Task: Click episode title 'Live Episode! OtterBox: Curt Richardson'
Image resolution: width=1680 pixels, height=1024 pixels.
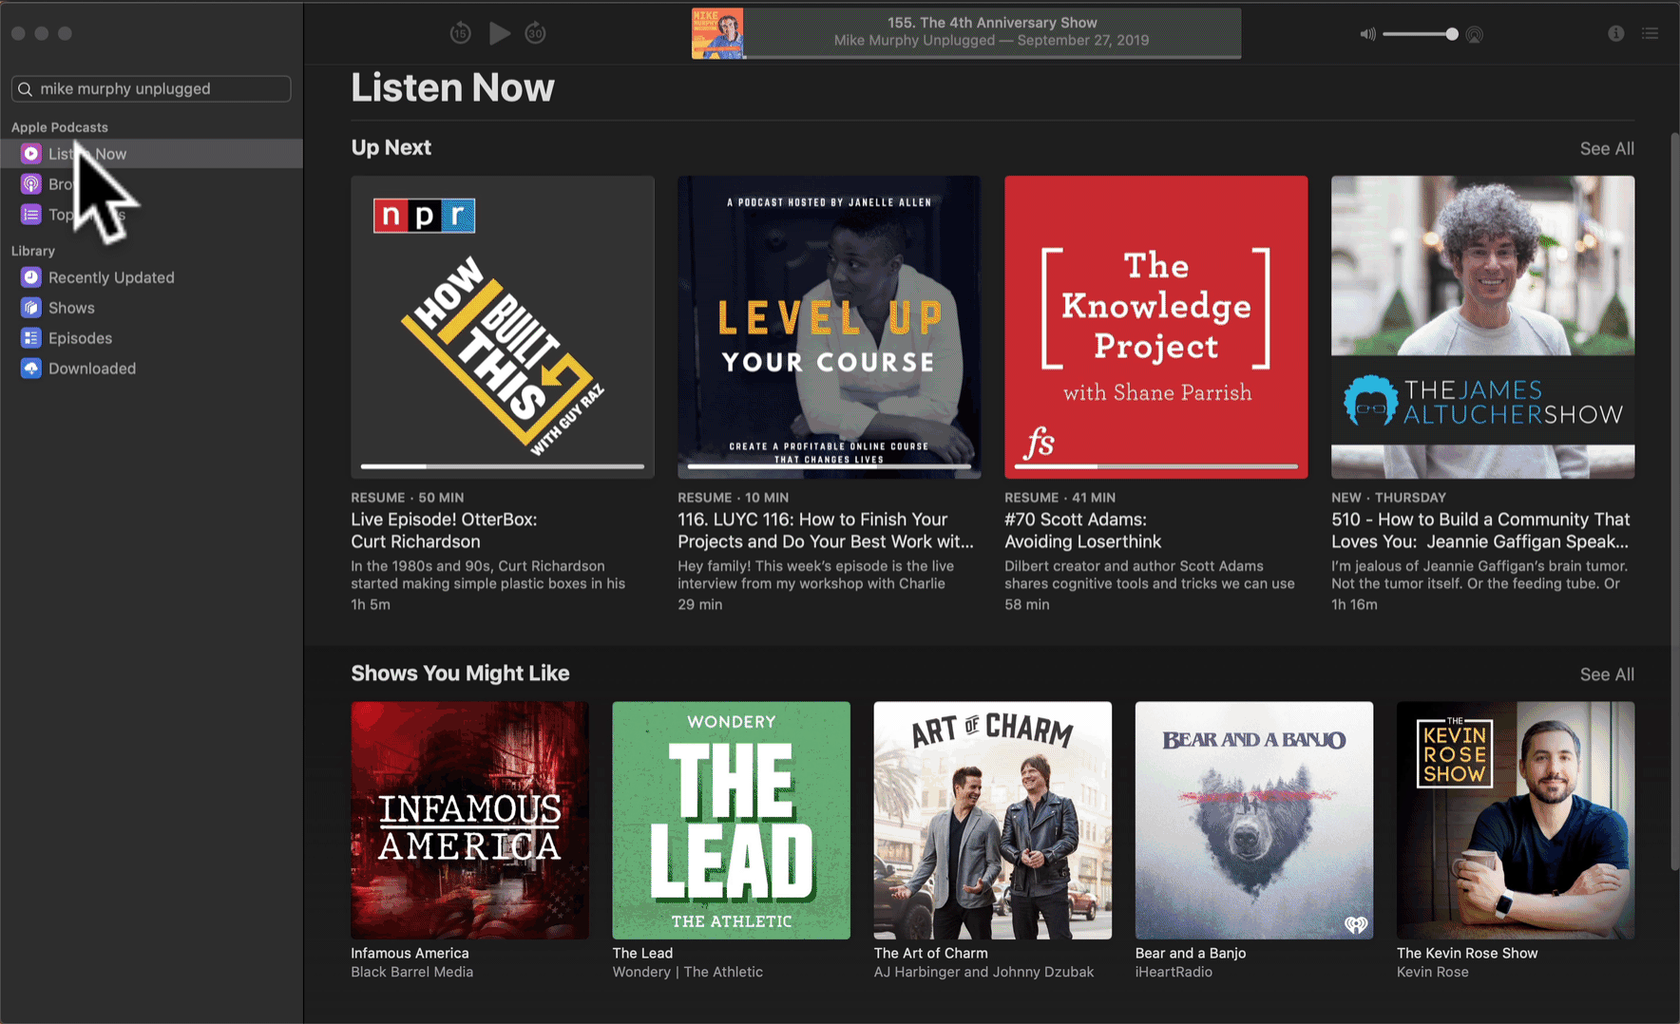Action: [x=444, y=531]
